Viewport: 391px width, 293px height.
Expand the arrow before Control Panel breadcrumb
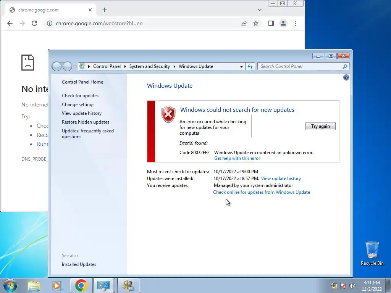click(89, 66)
